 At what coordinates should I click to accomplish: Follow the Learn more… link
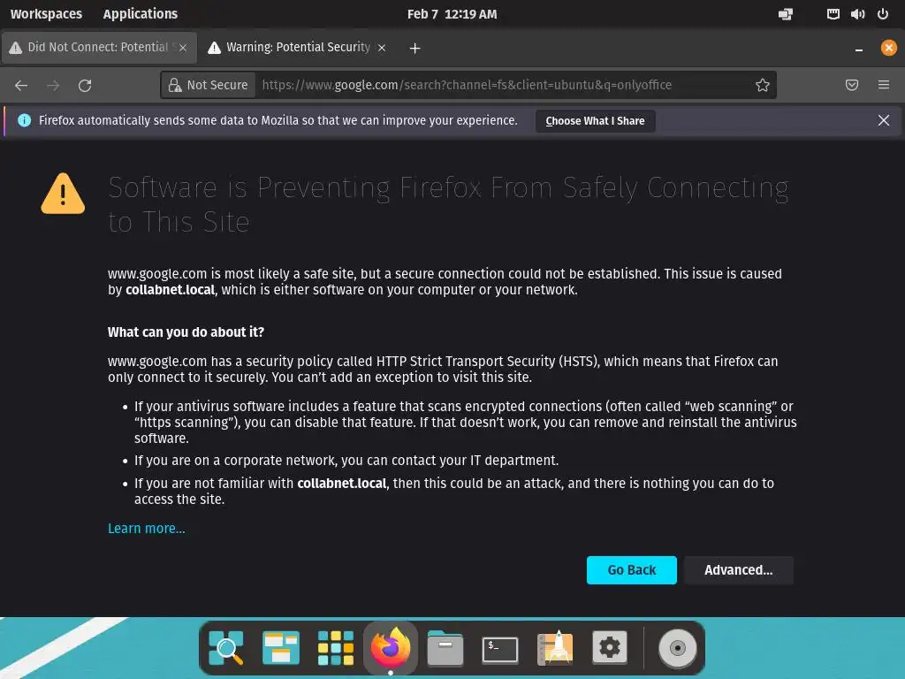click(x=147, y=529)
